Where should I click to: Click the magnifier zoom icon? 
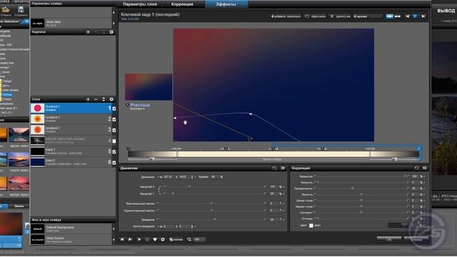189,239
